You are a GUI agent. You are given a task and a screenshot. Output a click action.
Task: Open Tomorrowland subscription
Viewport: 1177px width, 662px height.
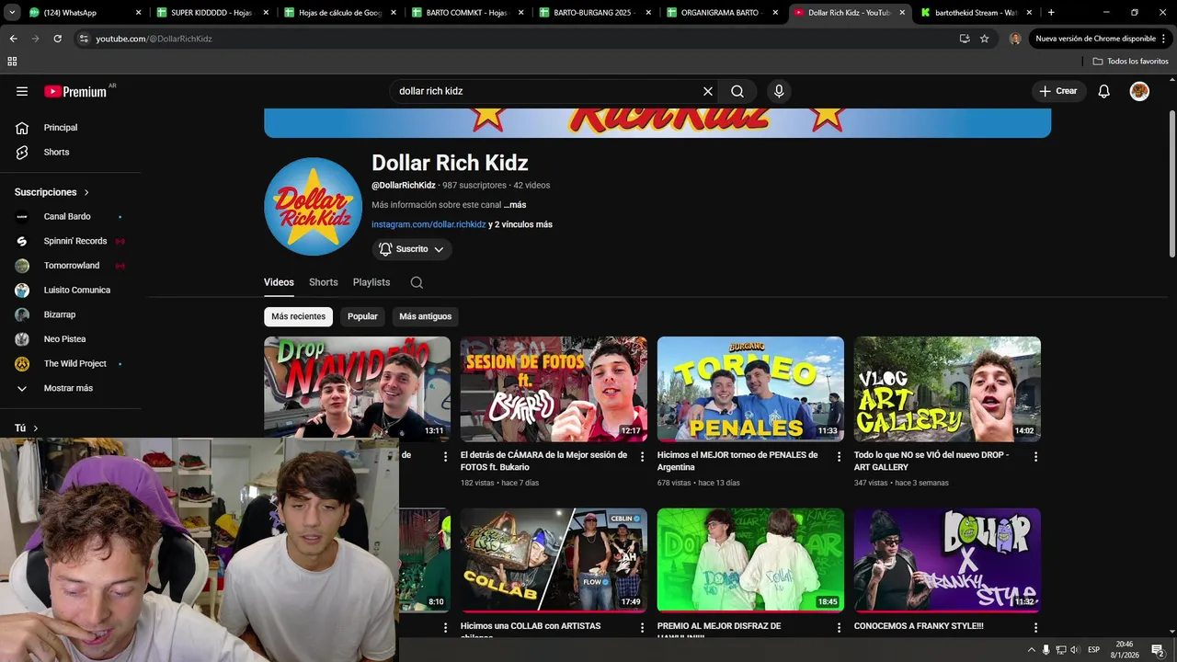tap(70, 266)
